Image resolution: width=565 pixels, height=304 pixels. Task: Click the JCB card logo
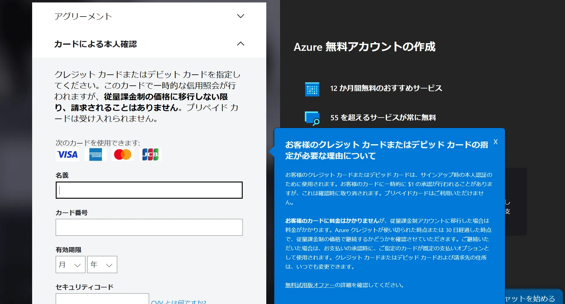pos(150,155)
